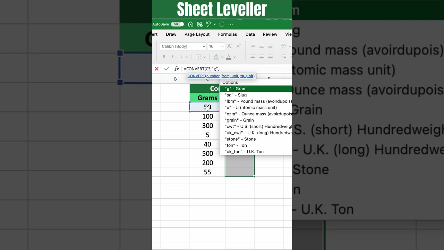
Task: Select the "uk_ton" - U.K. Ton option
Action: 256,151
